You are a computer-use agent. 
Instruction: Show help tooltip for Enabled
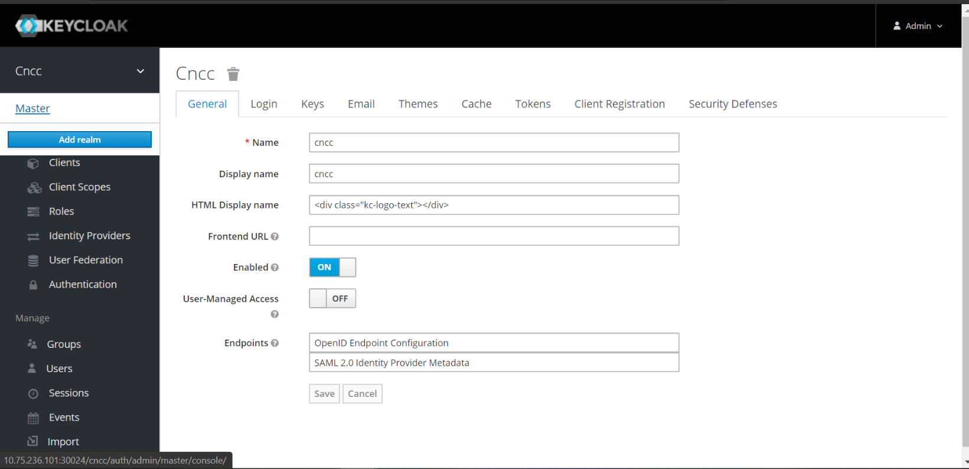275,268
